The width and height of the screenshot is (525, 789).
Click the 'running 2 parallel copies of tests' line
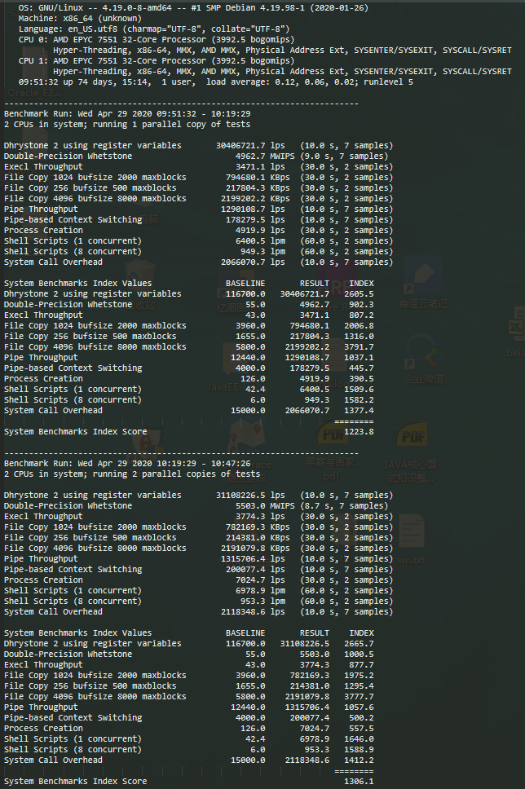point(132,474)
